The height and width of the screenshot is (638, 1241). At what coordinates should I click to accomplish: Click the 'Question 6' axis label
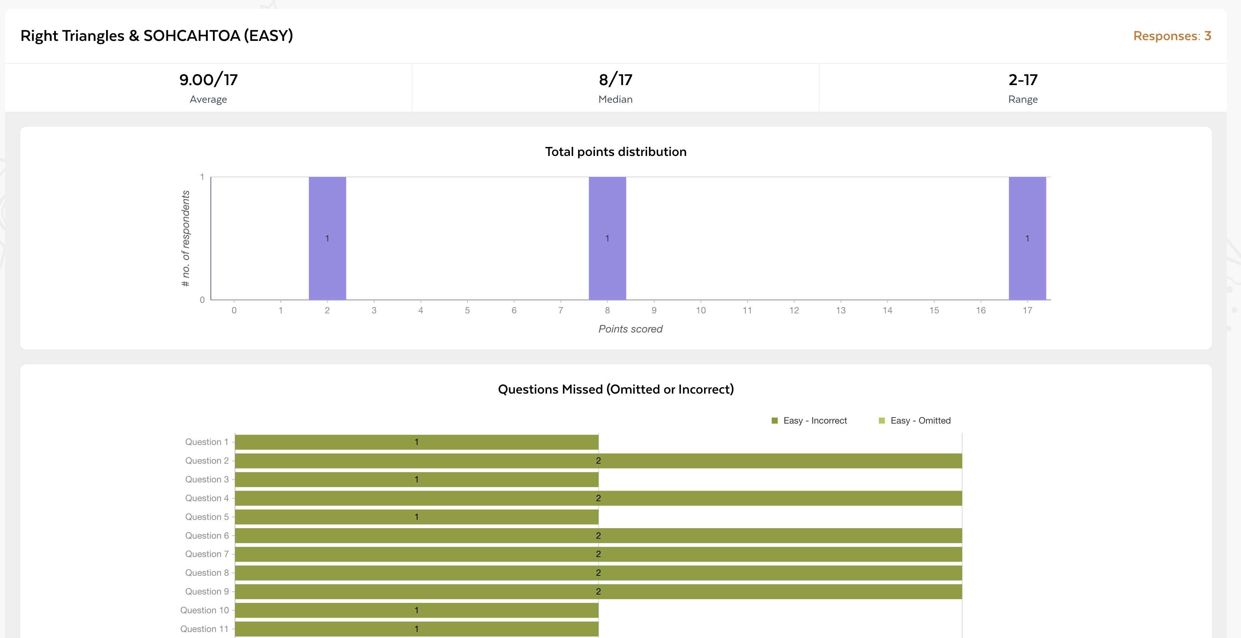click(x=207, y=535)
